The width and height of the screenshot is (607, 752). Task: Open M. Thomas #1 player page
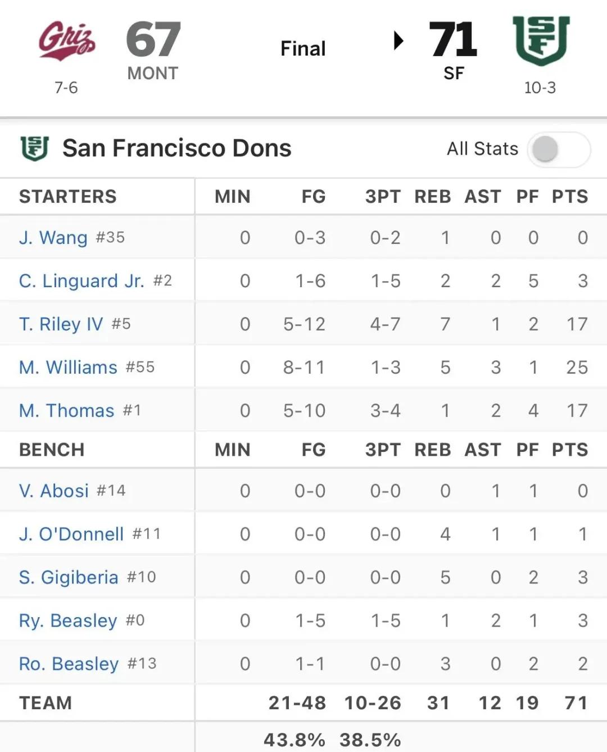coord(80,411)
